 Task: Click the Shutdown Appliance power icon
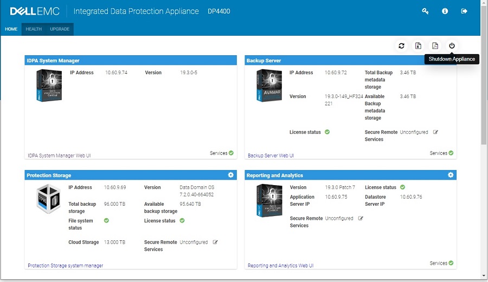pyautogui.click(x=452, y=46)
